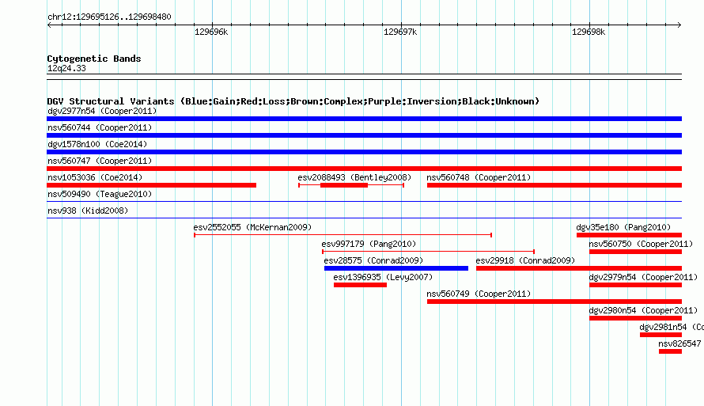Screen dimensions: 704x406
Task: Click the nsv826547 short red bar
Action: 670,351
